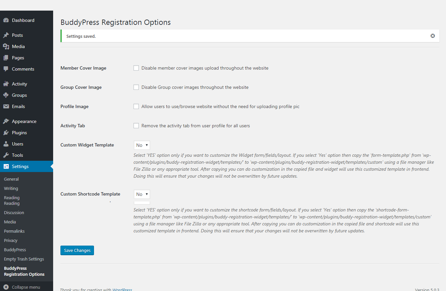Dismiss the Settings saved notice
The width and height of the screenshot is (446, 291).
pyautogui.click(x=433, y=36)
